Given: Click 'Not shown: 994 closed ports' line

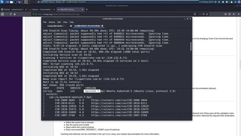Looking at the screenshot, I should [x=63, y=85].
